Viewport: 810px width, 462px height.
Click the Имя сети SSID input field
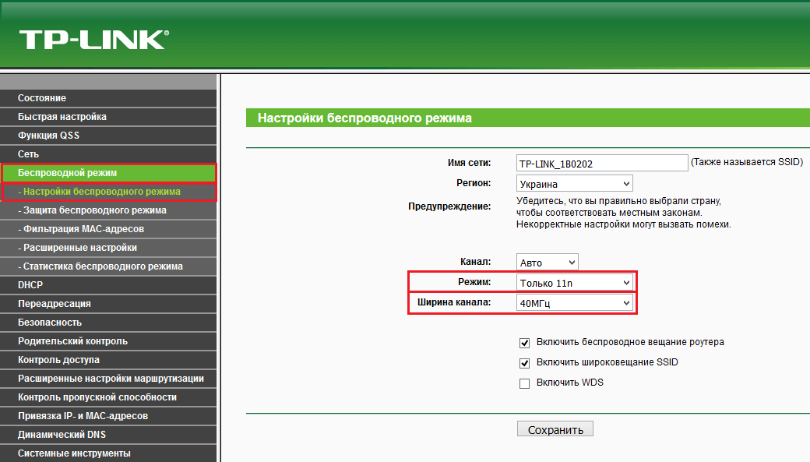tap(602, 164)
